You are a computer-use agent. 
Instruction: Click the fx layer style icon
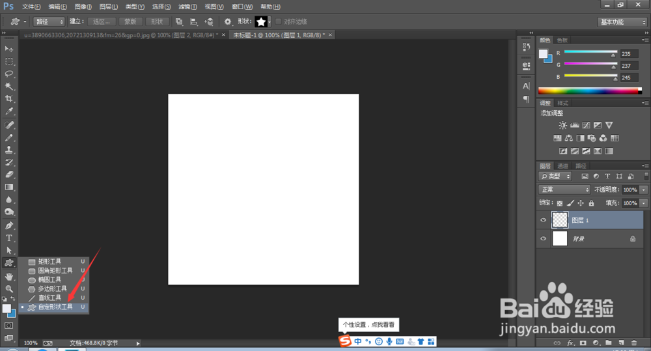(570, 343)
